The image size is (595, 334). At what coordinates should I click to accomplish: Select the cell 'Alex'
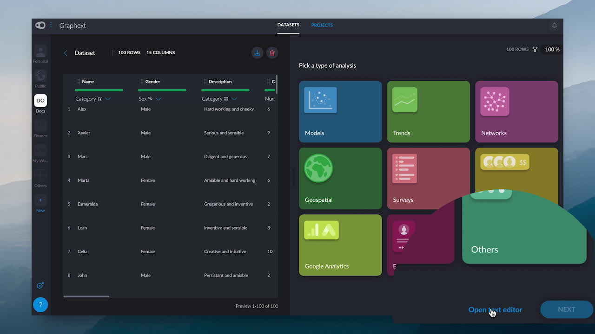(82, 109)
